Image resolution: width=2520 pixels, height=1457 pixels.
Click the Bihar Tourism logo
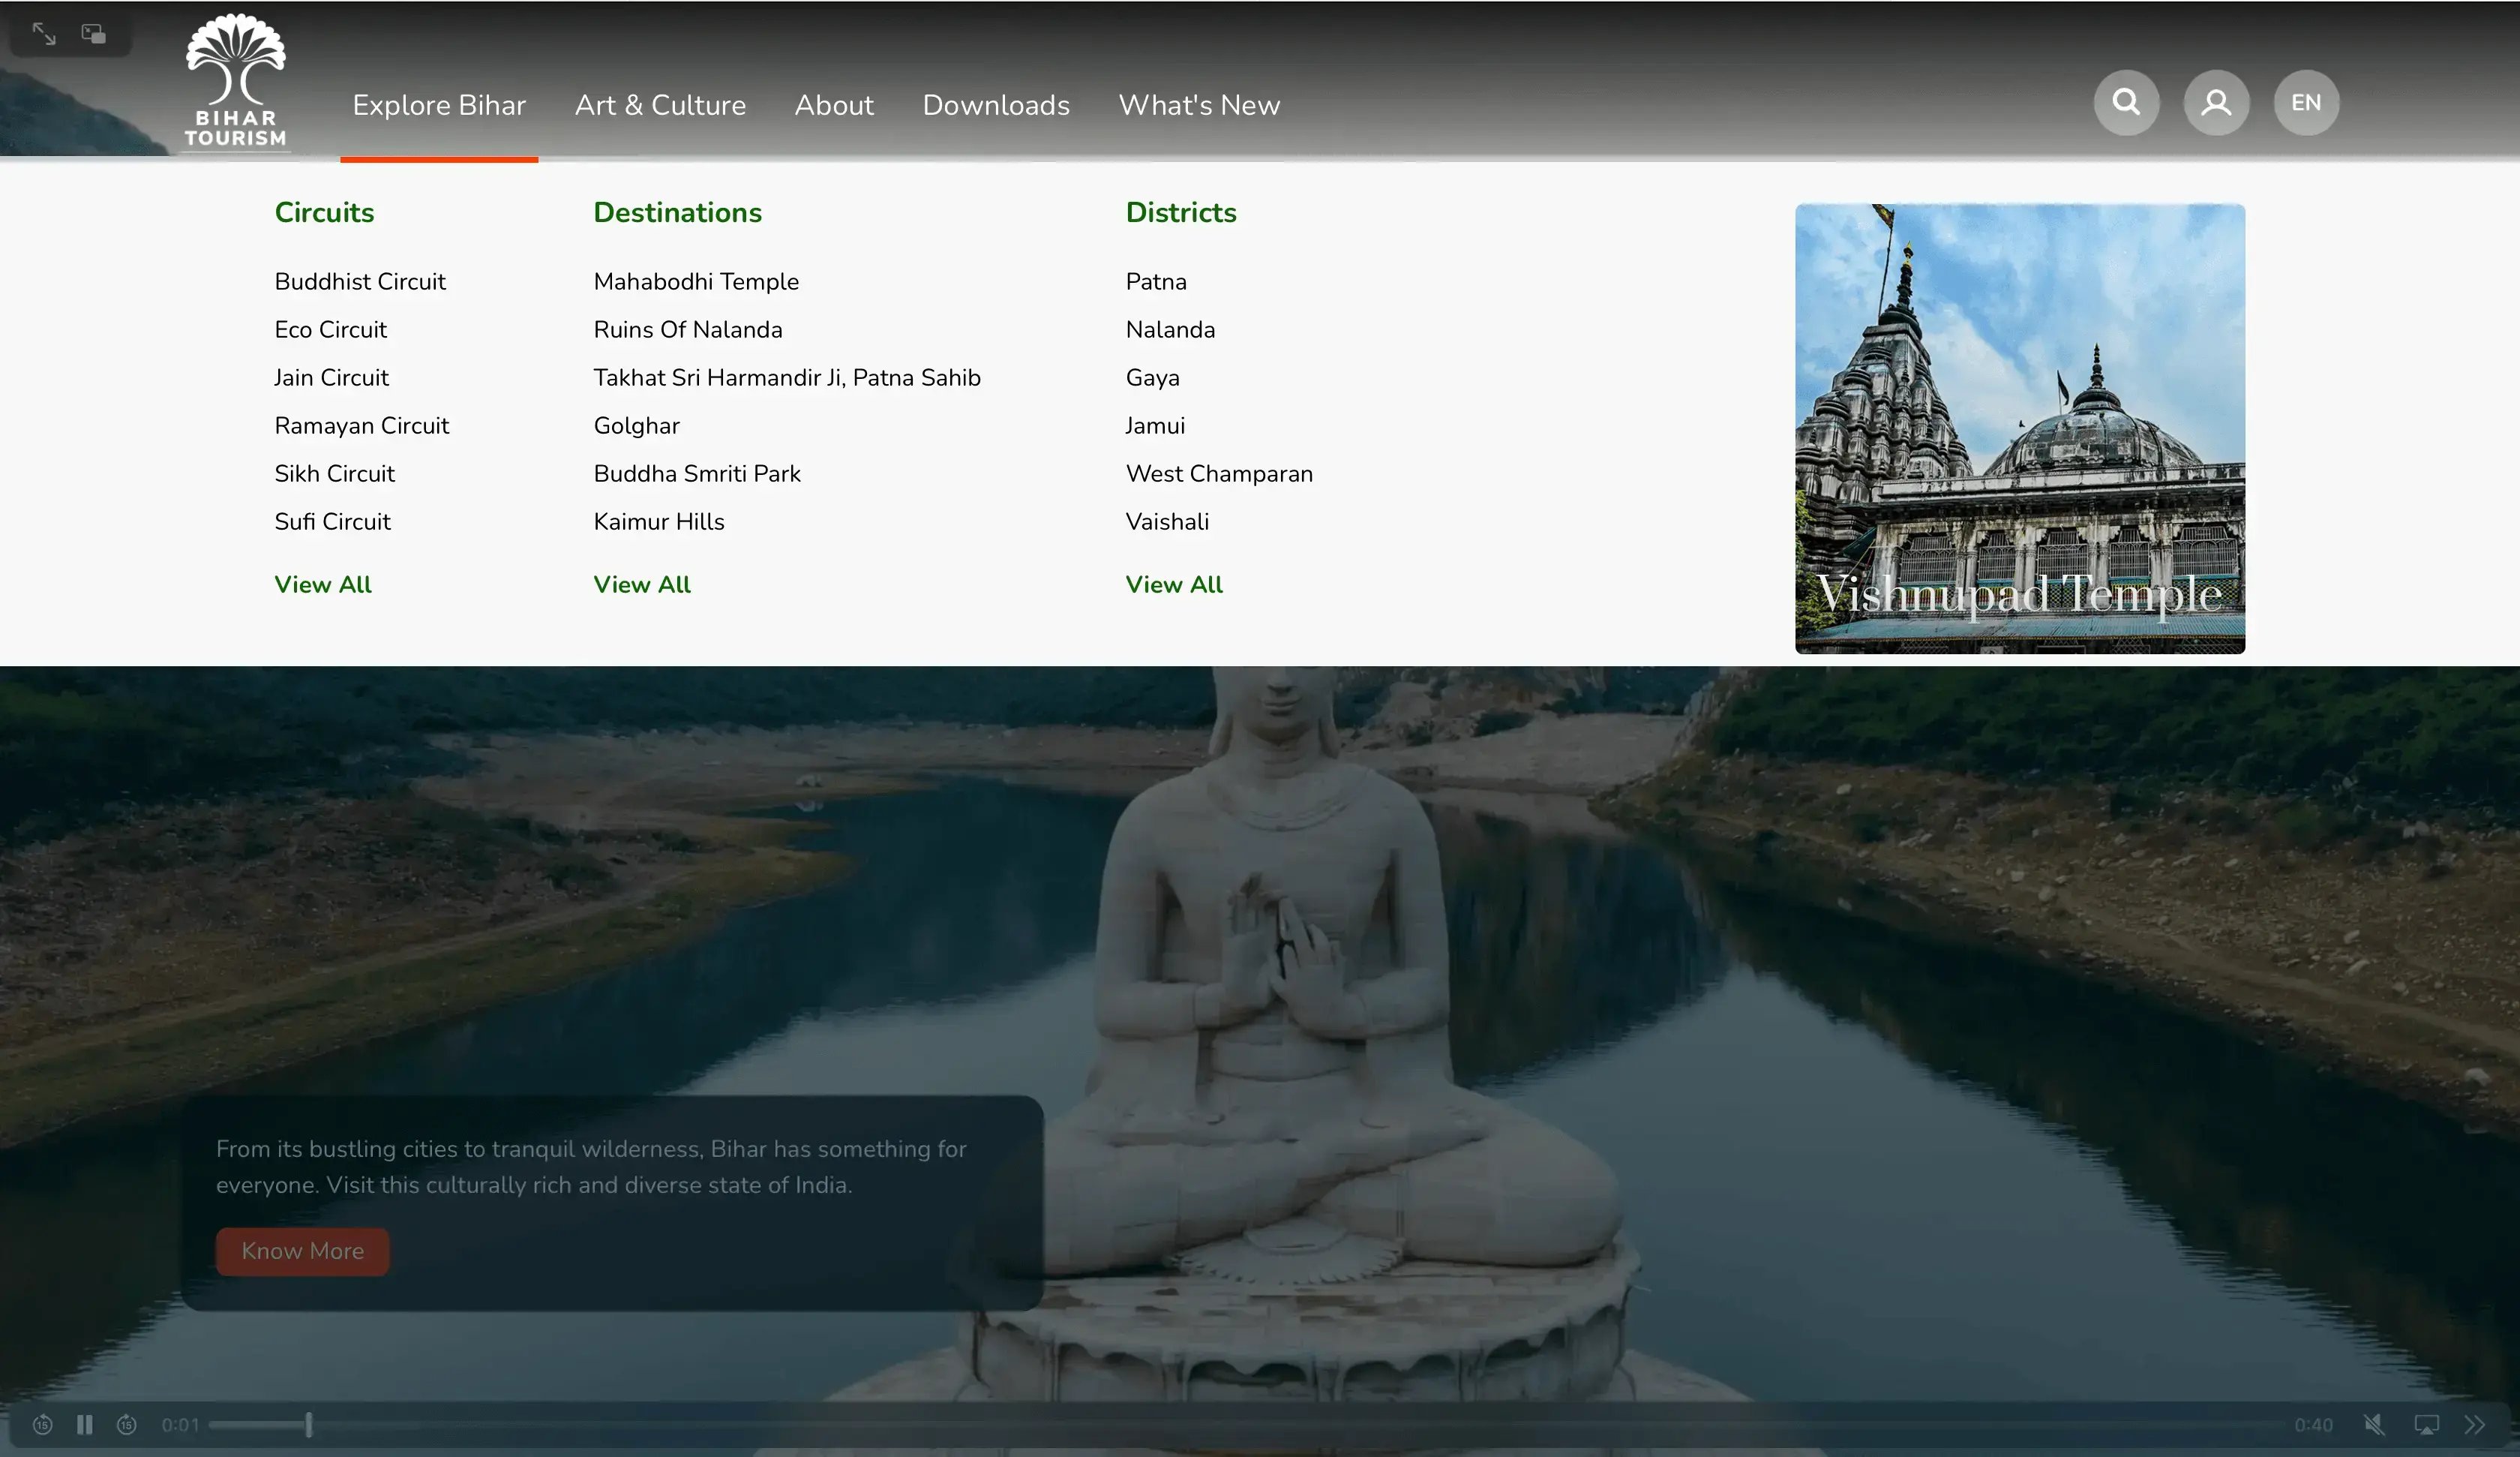click(x=236, y=81)
